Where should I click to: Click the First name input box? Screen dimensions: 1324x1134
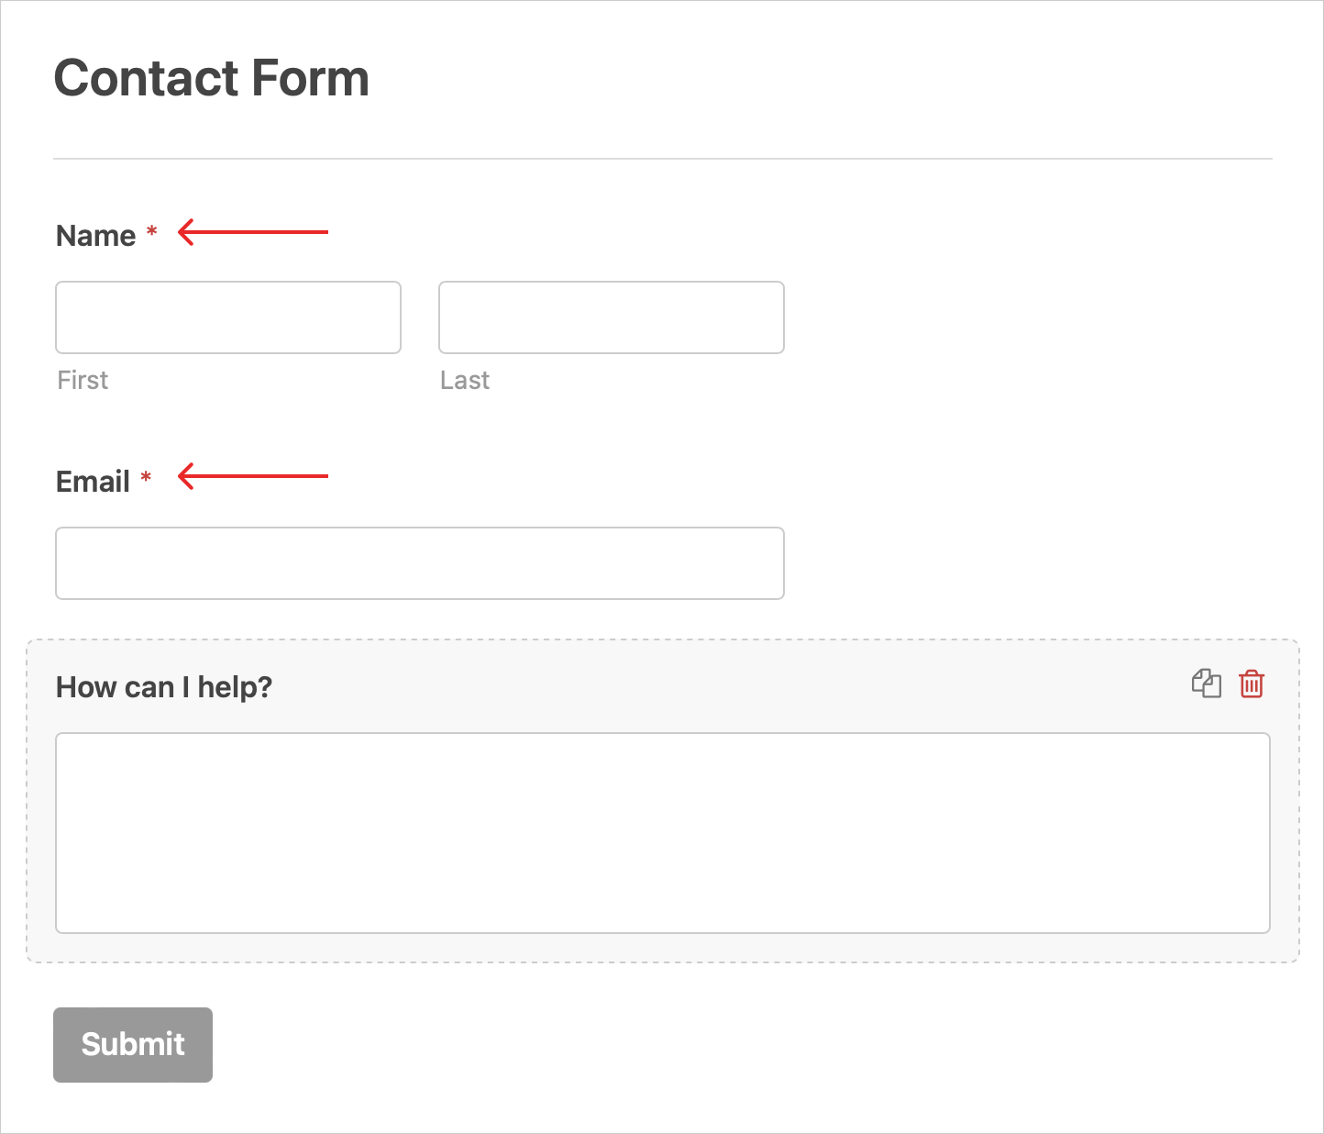coord(228,317)
